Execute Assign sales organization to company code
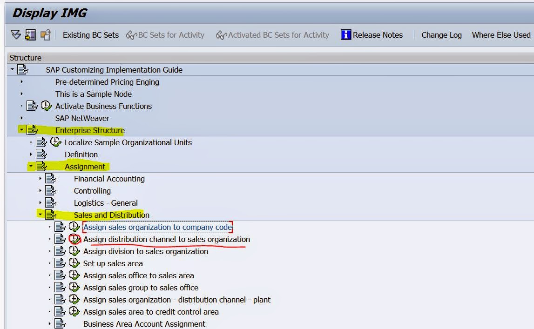The image size is (534, 329). 74,227
